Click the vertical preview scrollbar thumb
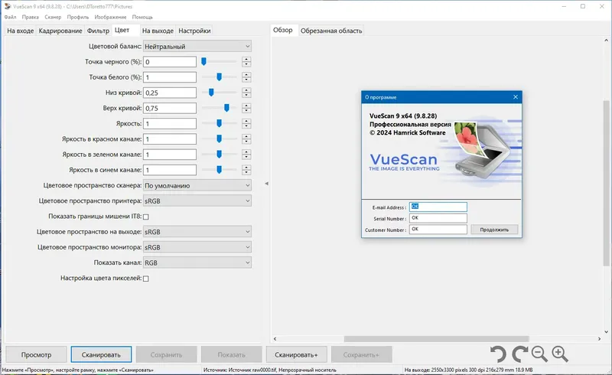This screenshot has width=612, height=375. click(606, 183)
